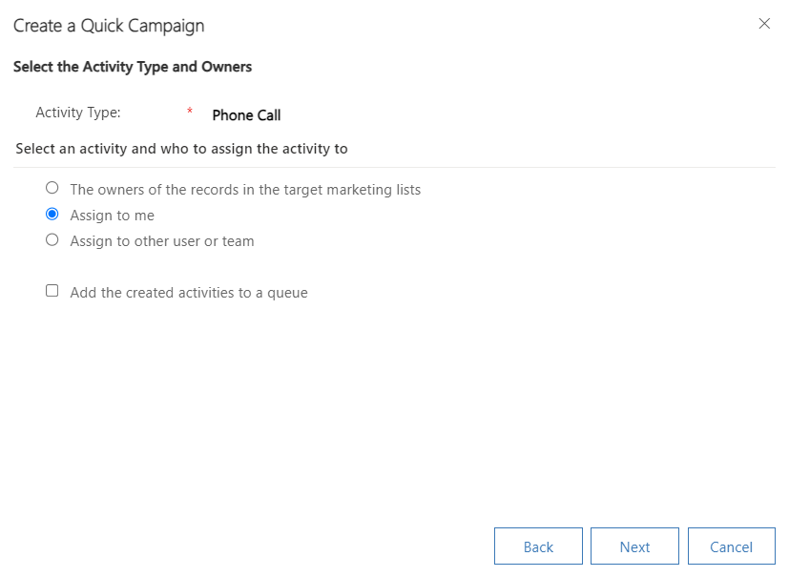This screenshot has width=789, height=577.
Task: Proceed by pressing the Next button
Action: tap(634, 546)
